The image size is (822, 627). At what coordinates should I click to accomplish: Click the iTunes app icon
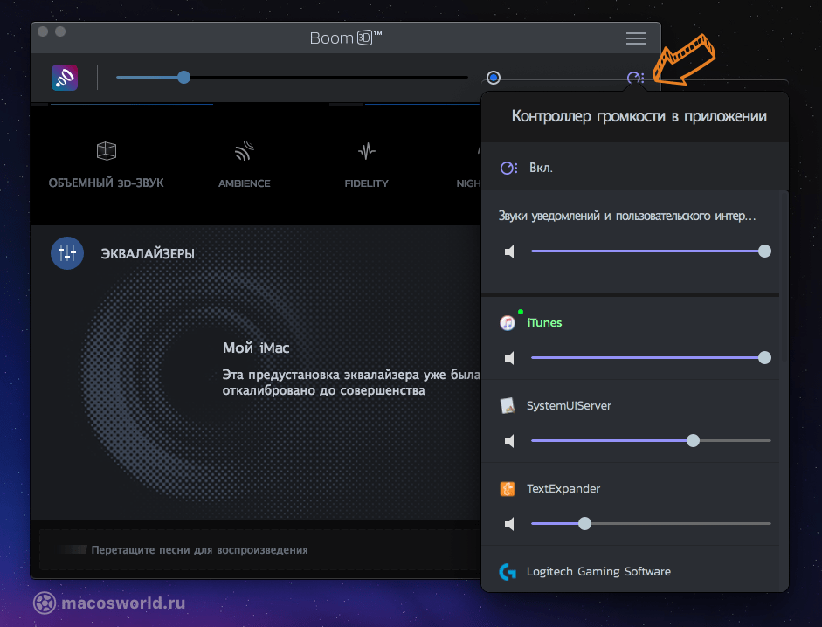pos(508,322)
